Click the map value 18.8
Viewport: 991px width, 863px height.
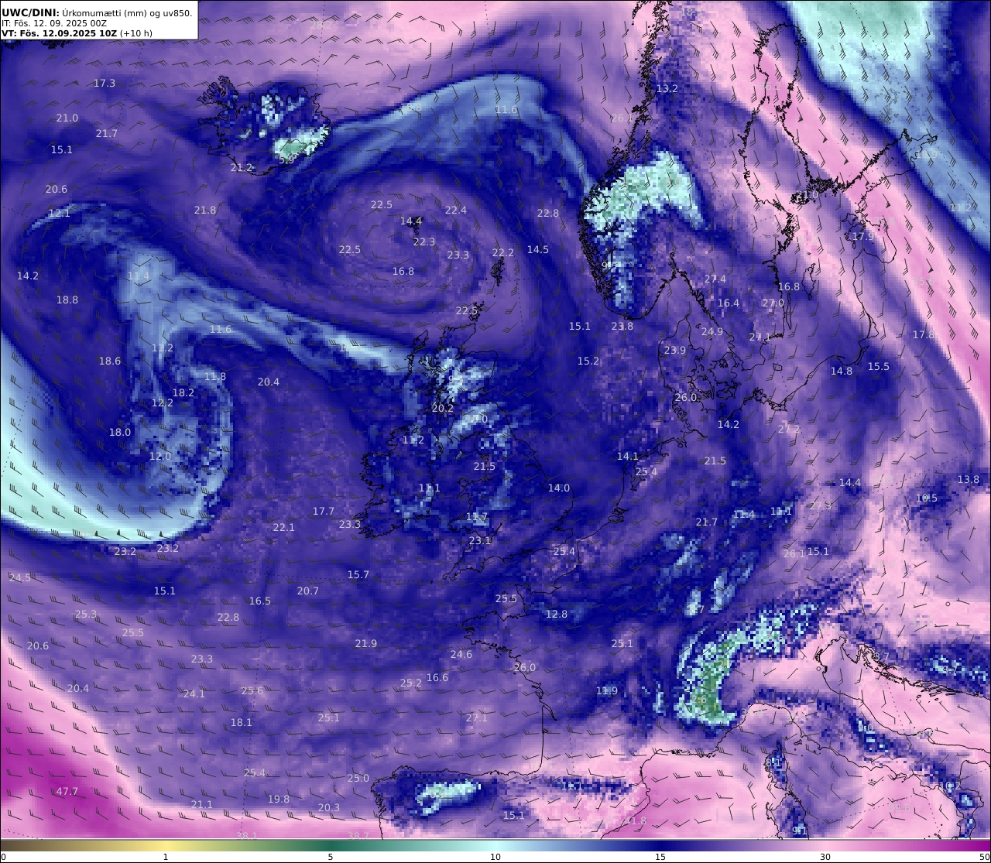67,300
